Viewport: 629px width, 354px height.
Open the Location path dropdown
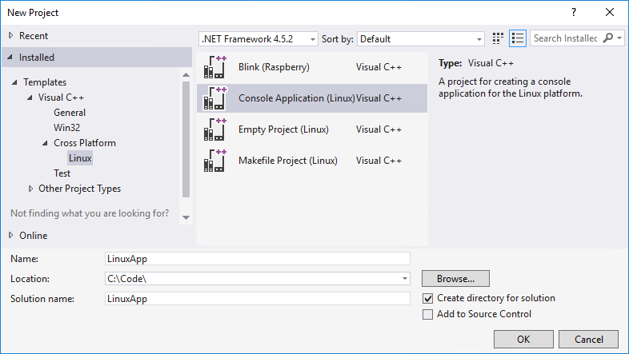(x=406, y=279)
